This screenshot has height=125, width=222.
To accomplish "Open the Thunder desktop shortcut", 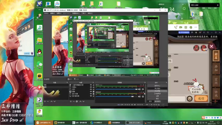I will pyautogui.click(x=39, y=5).
